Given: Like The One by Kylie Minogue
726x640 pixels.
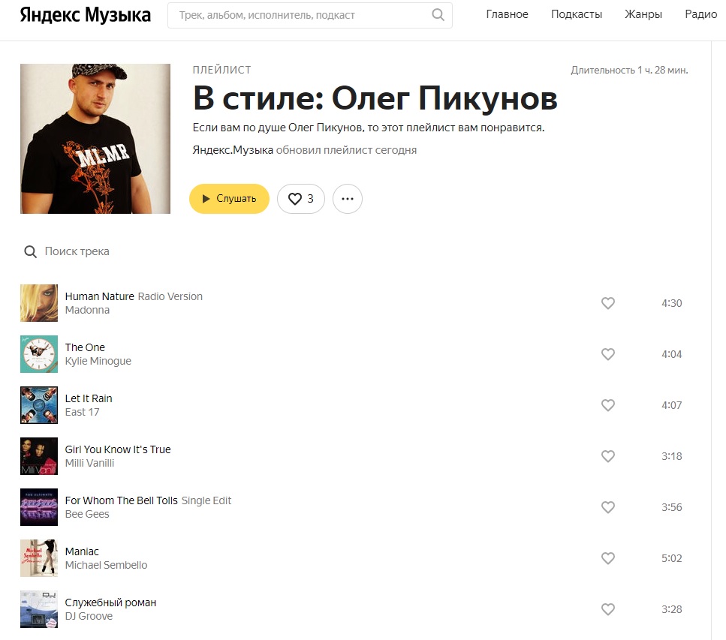Looking at the screenshot, I should click(608, 354).
